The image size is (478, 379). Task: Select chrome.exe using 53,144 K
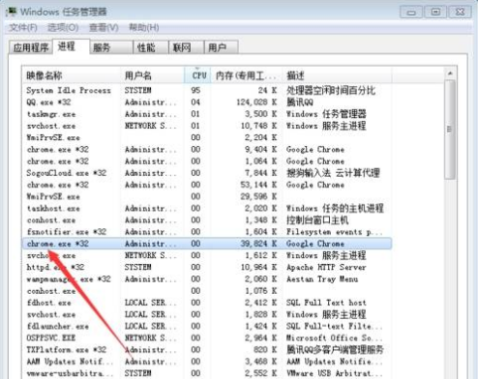click(207, 185)
